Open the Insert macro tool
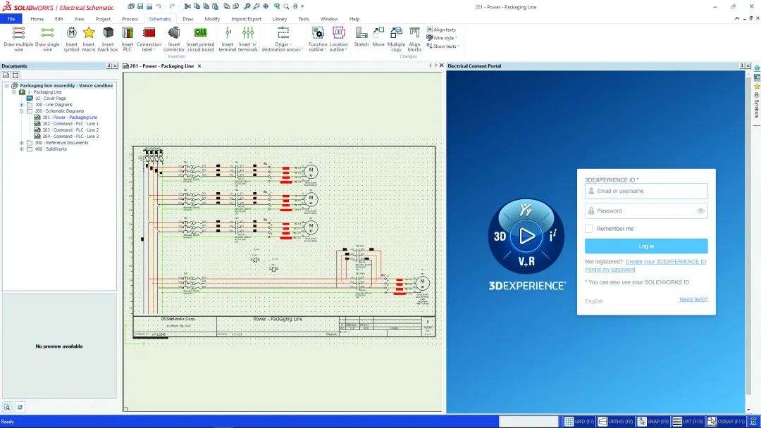 (x=89, y=39)
